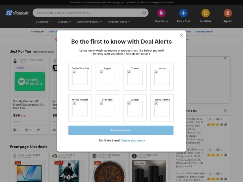This screenshot has height=182, width=243.
Task: Click the Joyroom deal rating thumbs
Action: pyautogui.click(x=217, y=179)
